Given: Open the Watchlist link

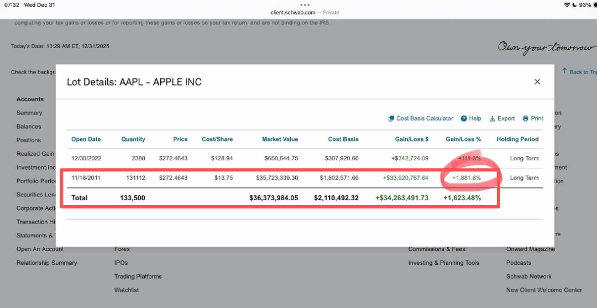Looking at the screenshot, I should click(127, 290).
